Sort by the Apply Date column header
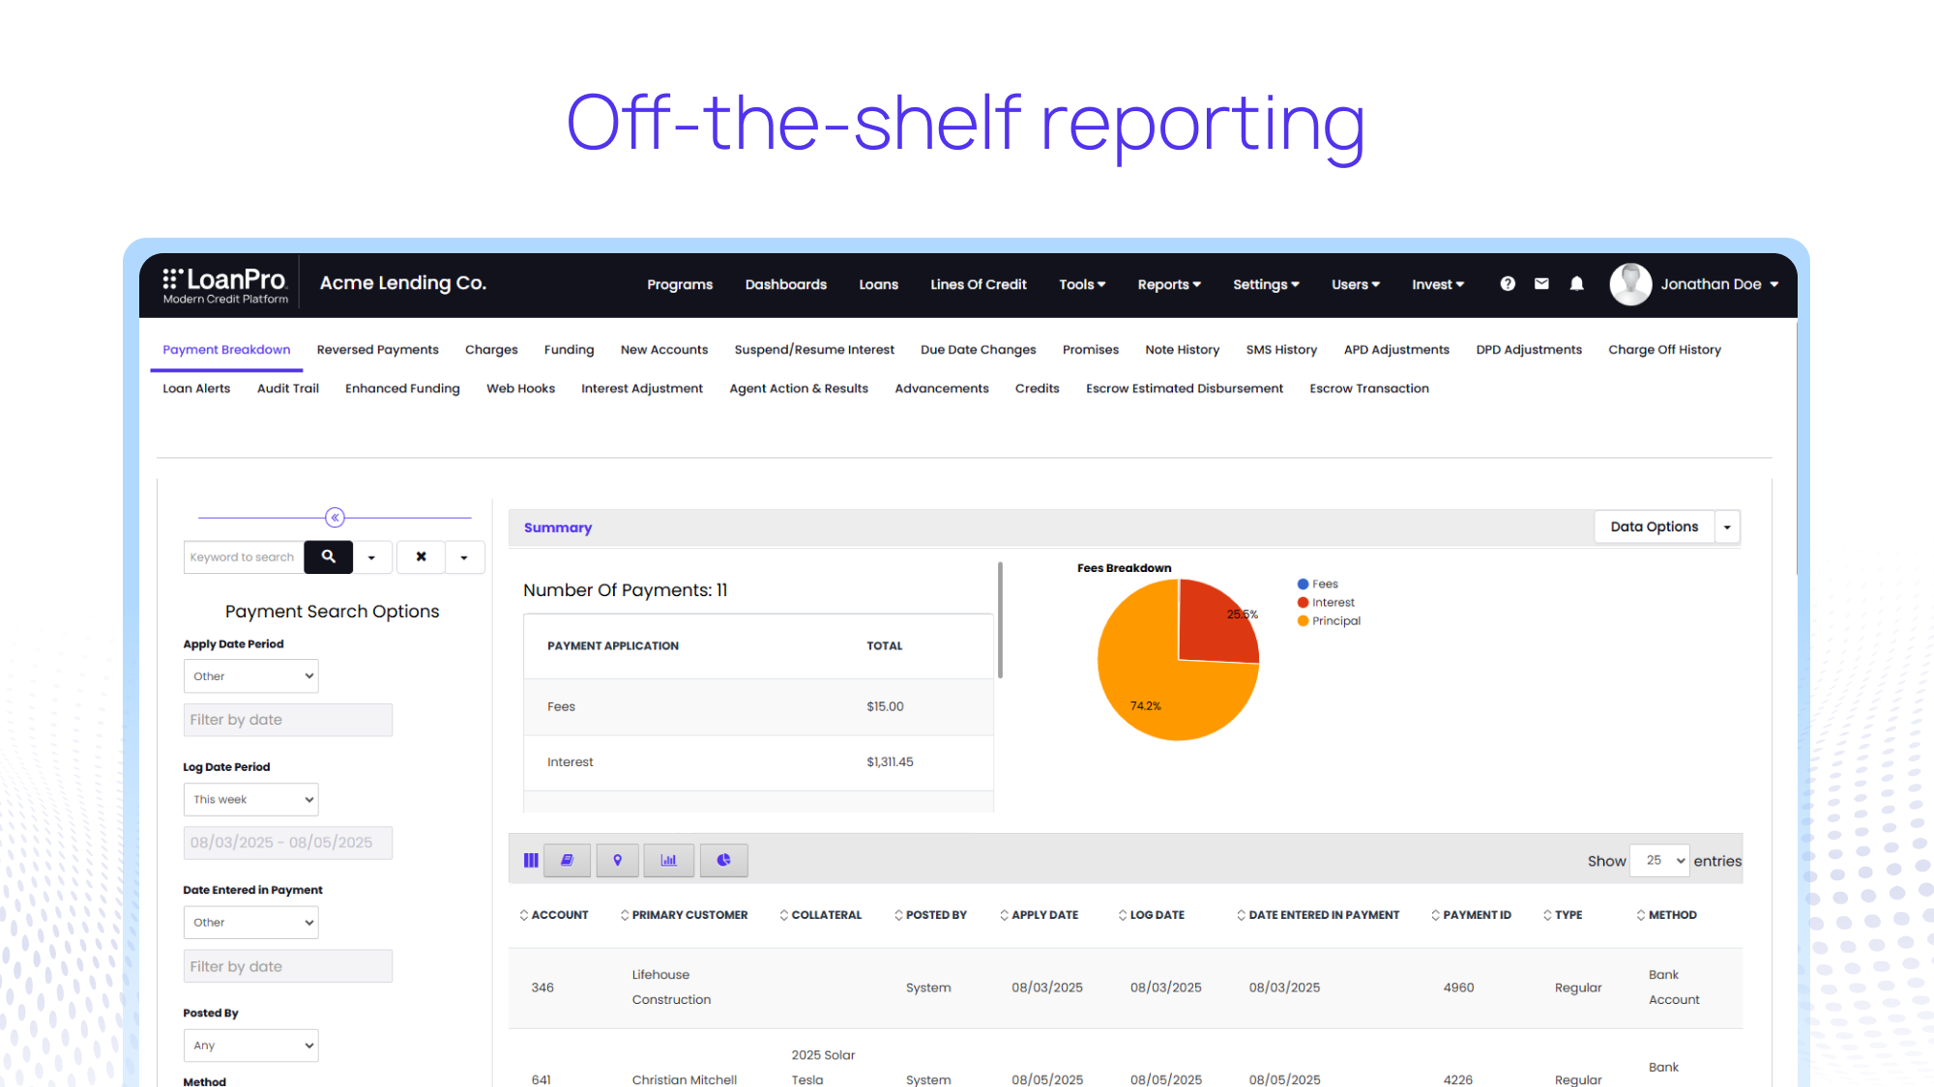The image size is (1934, 1087). click(1043, 915)
